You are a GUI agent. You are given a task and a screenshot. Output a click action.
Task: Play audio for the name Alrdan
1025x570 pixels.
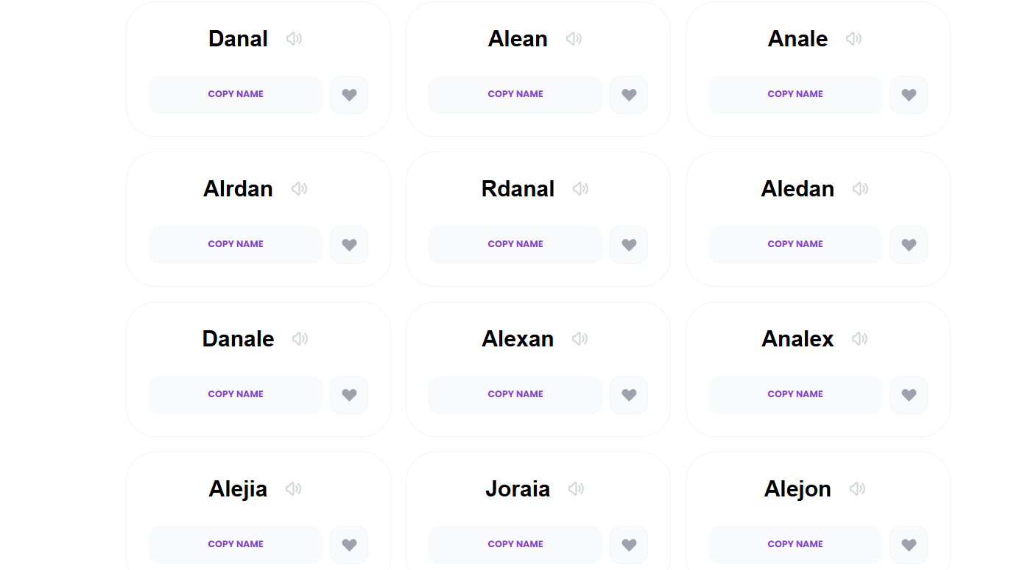(300, 188)
